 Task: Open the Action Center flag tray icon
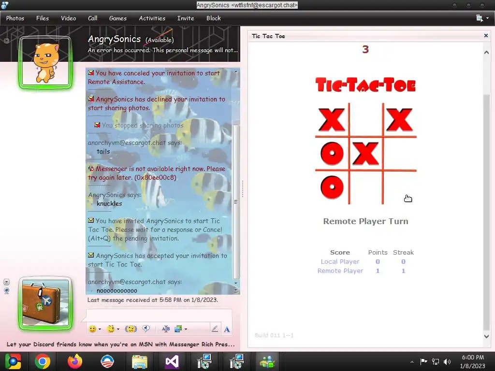coord(423,361)
